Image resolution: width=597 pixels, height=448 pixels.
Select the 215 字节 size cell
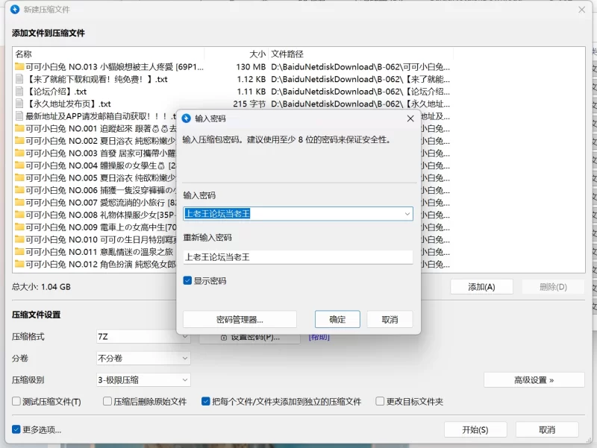click(249, 104)
